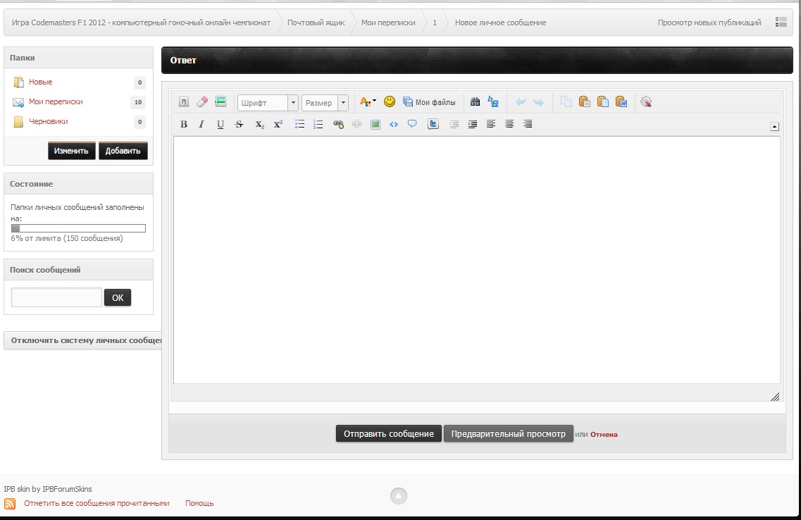Click Предварительный просмотр button
Image resolution: width=801 pixels, height=520 pixels.
(509, 433)
